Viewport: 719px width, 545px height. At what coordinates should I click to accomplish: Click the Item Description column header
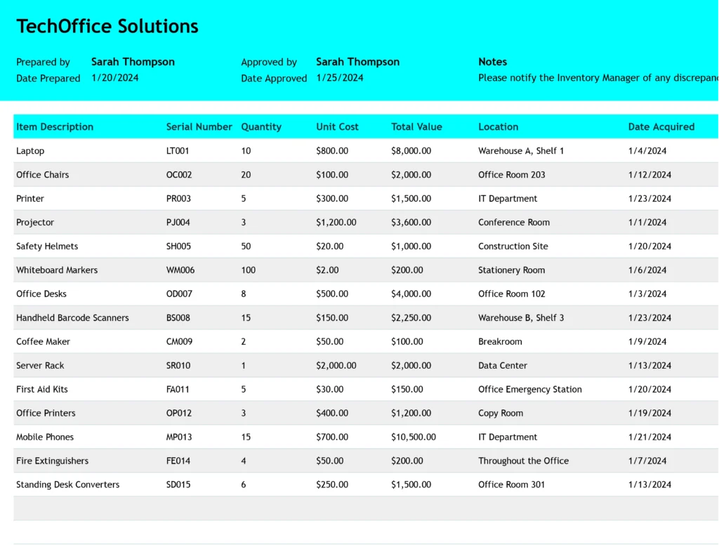point(55,126)
